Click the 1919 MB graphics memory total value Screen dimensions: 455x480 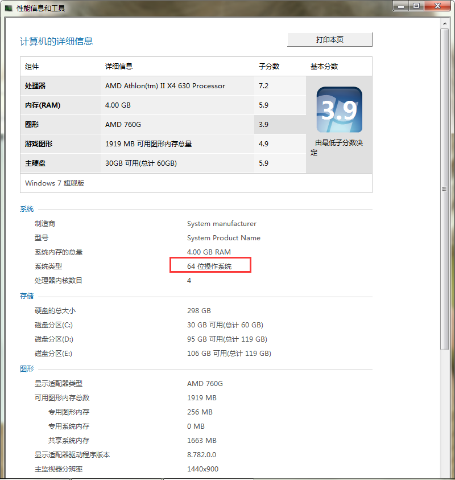pyautogui.click(x=202, y=397)
